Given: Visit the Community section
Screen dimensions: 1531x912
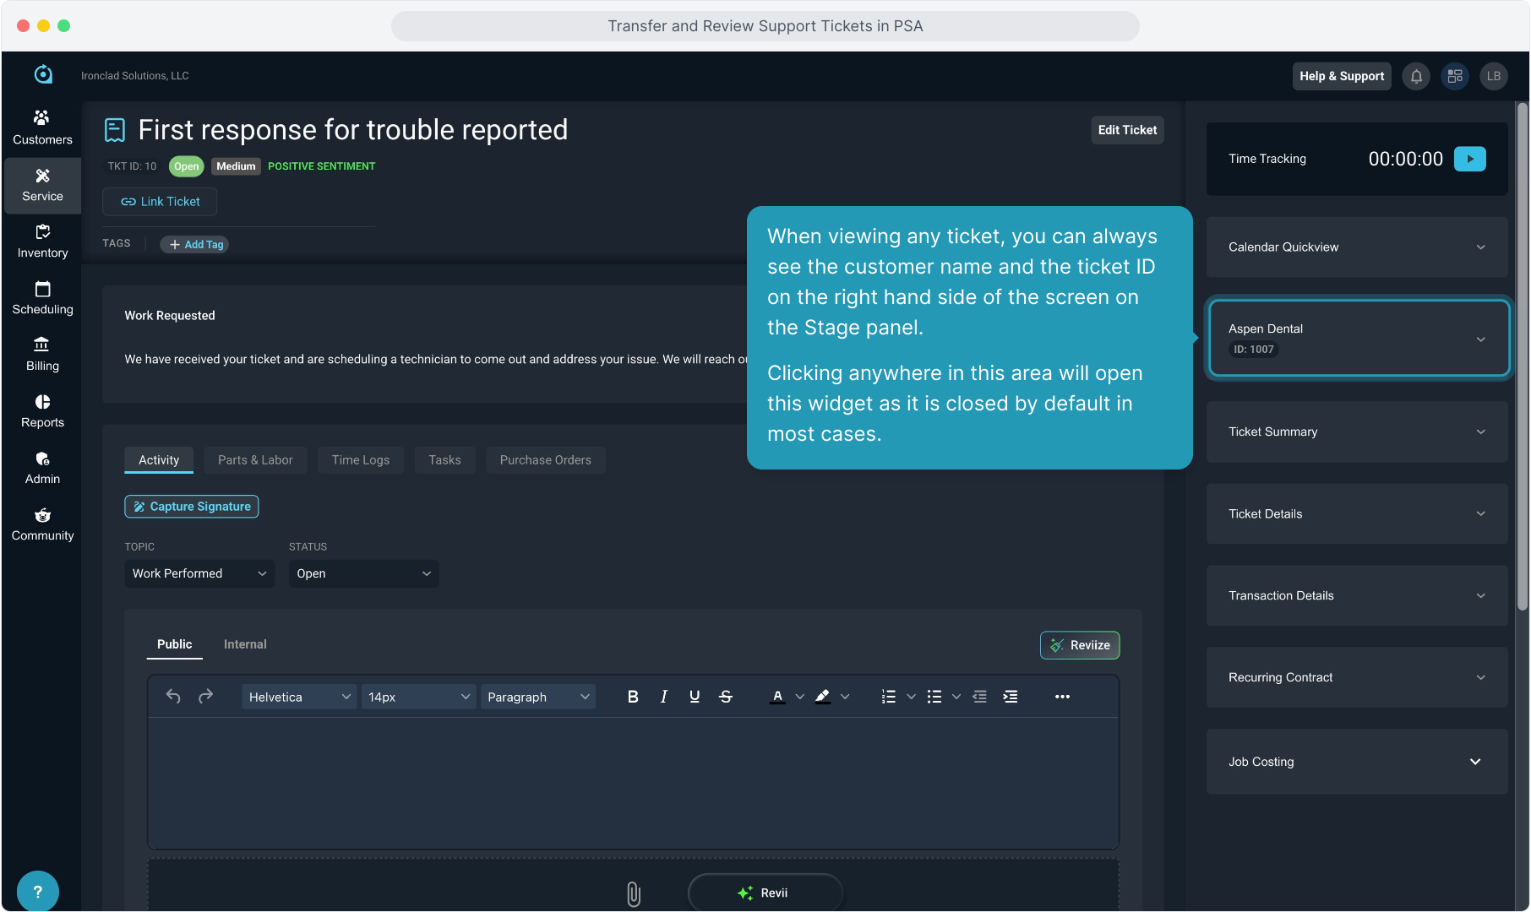Looking at the screenshot, I should pos(42,524).
